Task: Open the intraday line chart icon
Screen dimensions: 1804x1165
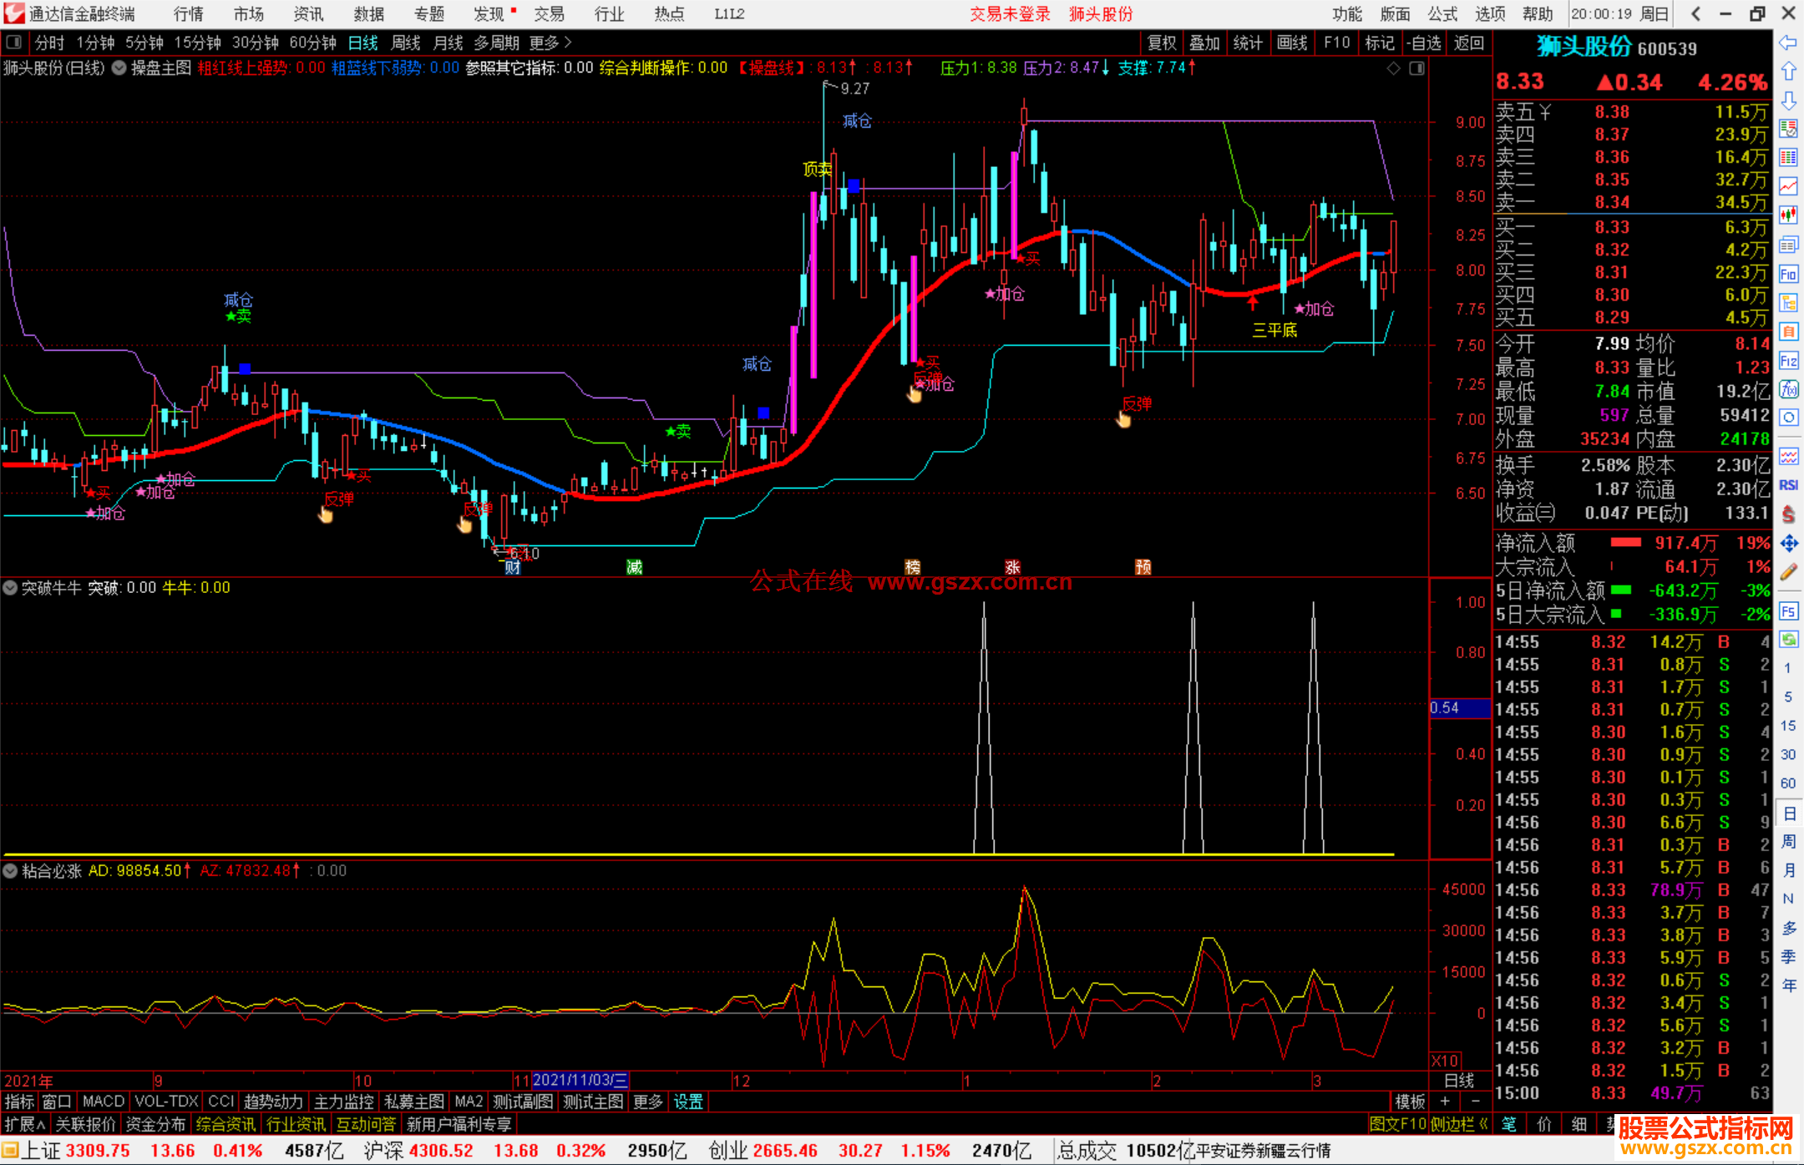Action: 1788,186
